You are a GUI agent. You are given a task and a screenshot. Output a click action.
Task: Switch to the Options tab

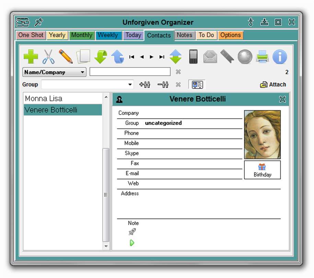click(231, 35)
